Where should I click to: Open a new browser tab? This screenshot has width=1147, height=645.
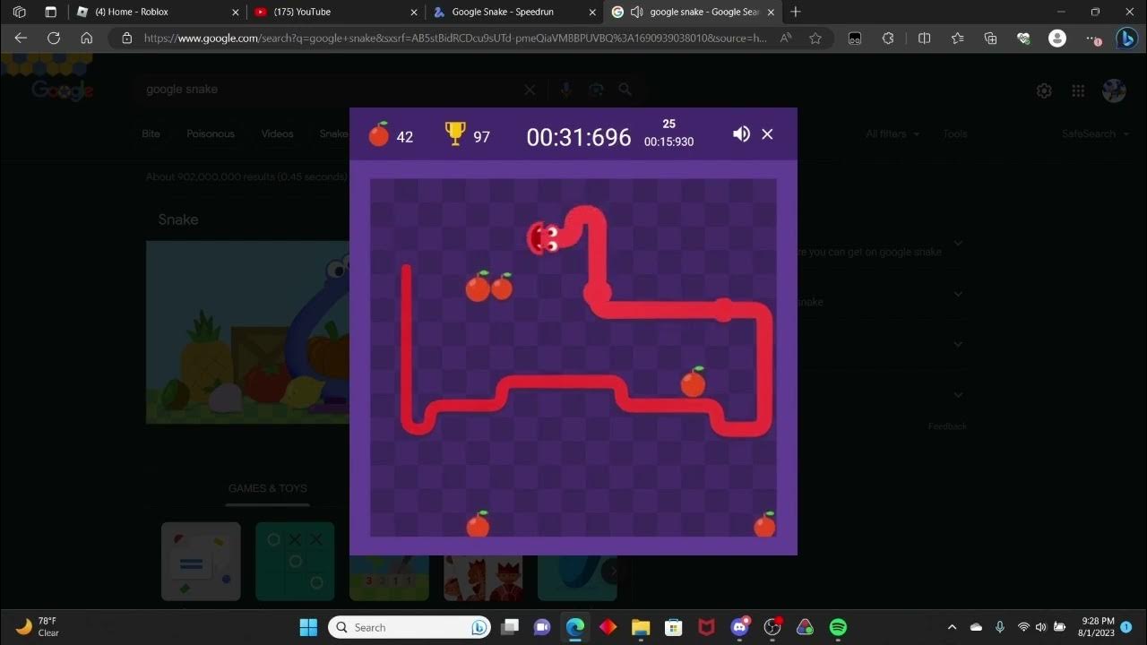coord(796,12)
